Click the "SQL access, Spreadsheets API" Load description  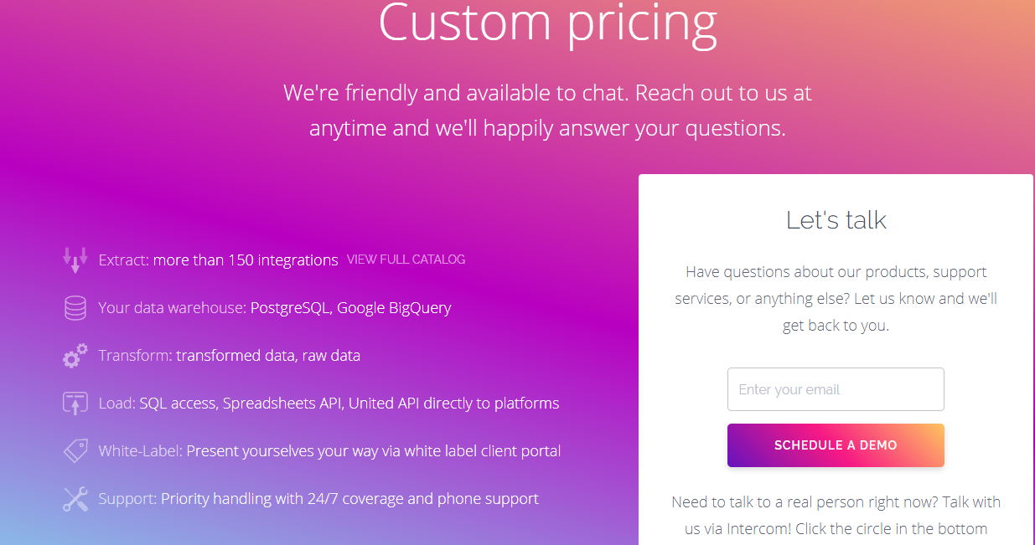click(349, 404)
